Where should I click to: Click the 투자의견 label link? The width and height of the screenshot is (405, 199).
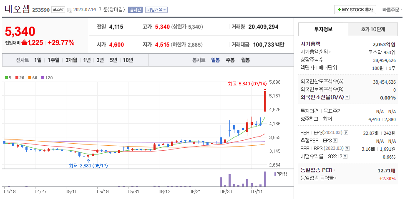(309, 111)
